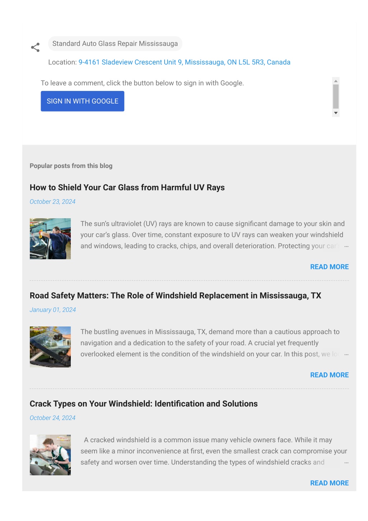Screen dimensions: 368x521
Task: Click Read More for UV rays post
Action: (x=330, y=267)
